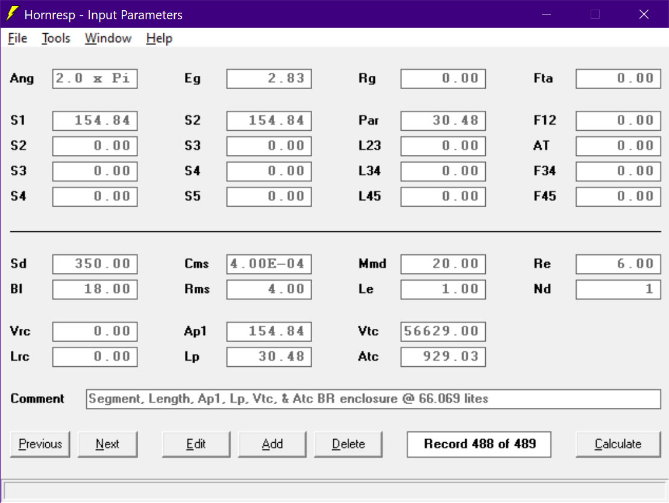Viewport: 669px width, 503px height.
Task: Click the Vtc label
Action: coord(368,331)
